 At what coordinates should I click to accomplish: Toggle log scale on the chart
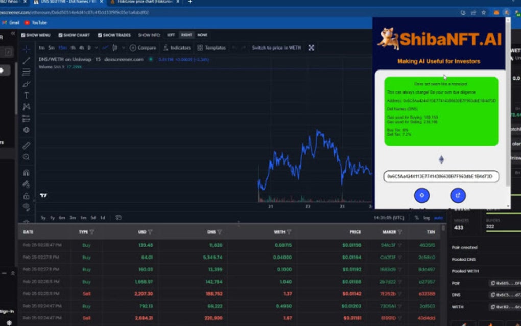(427, 218)
